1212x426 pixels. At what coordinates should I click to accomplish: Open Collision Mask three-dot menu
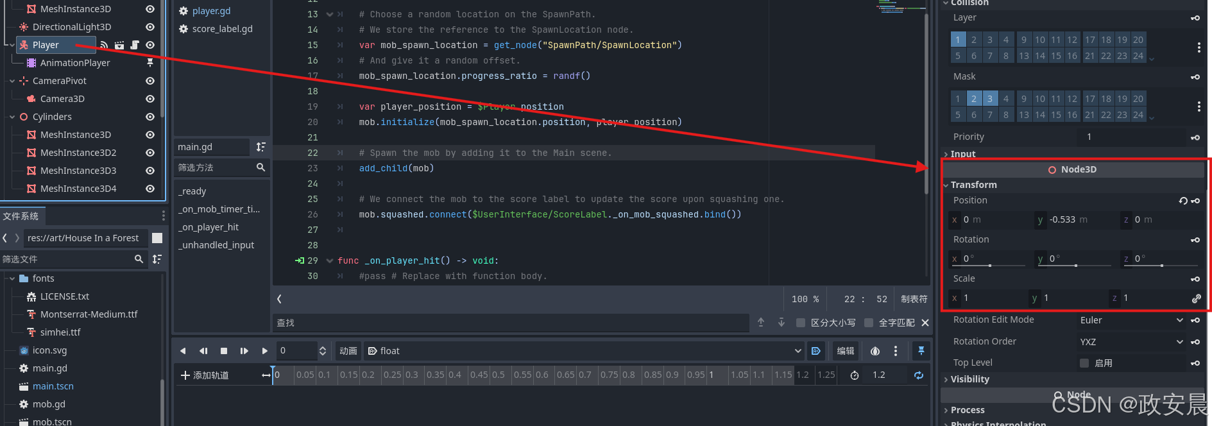point(1199,106)
